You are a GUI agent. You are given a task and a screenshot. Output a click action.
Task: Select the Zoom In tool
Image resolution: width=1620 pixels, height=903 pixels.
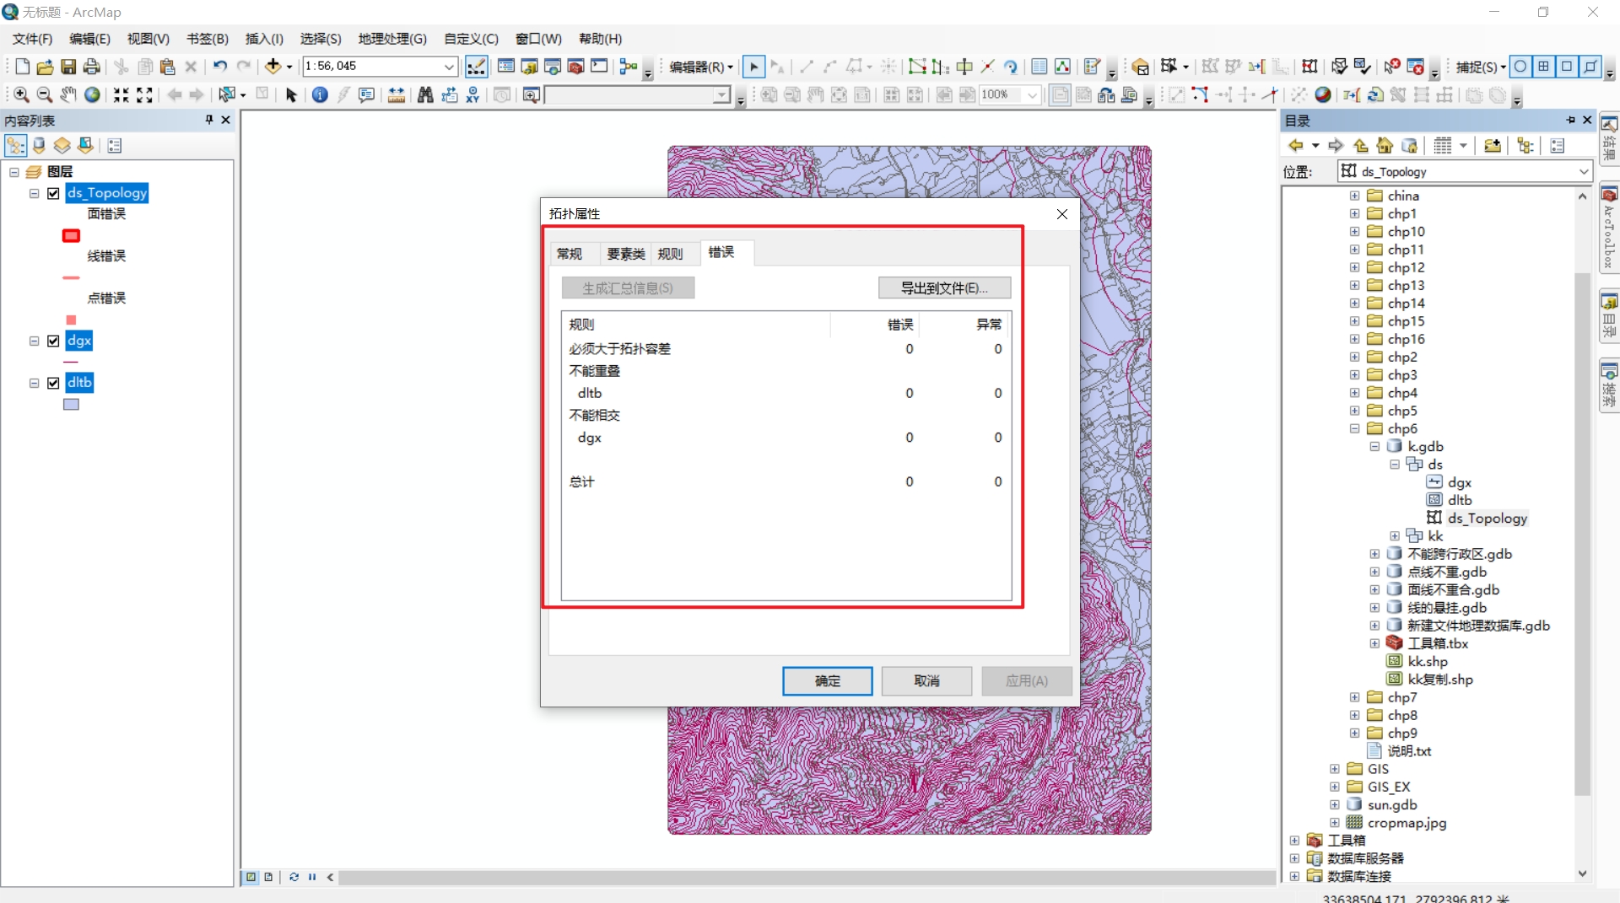point(19,94)
